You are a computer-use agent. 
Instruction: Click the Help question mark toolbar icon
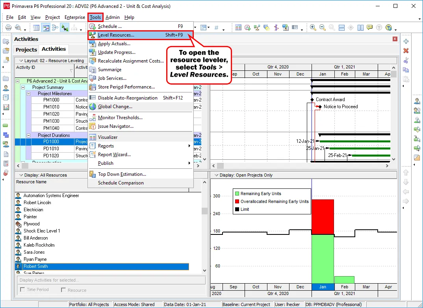389,28
